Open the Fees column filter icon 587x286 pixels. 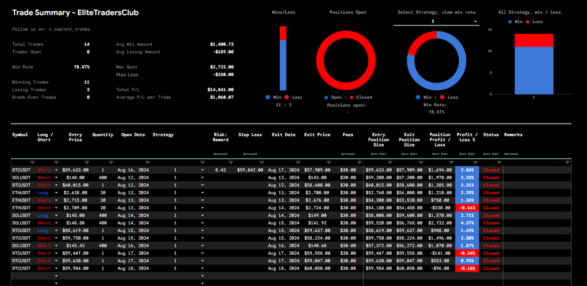[x=359, y=162]
